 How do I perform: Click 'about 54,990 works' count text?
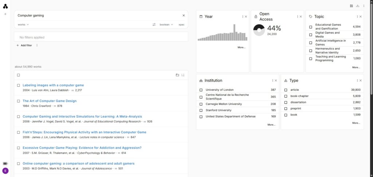[x=28, y=67]
